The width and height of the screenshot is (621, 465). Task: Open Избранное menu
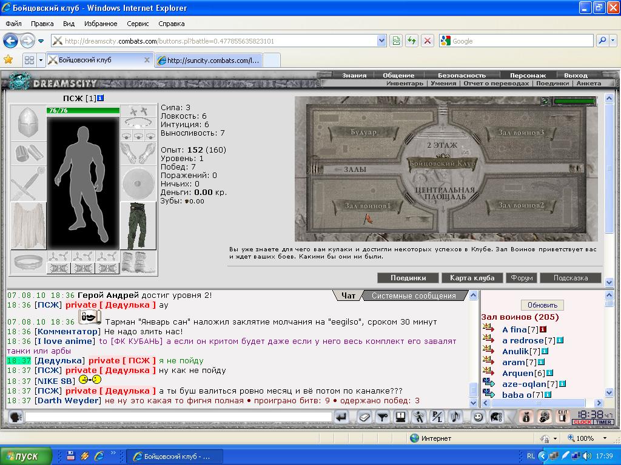click(x=101, y=24)
